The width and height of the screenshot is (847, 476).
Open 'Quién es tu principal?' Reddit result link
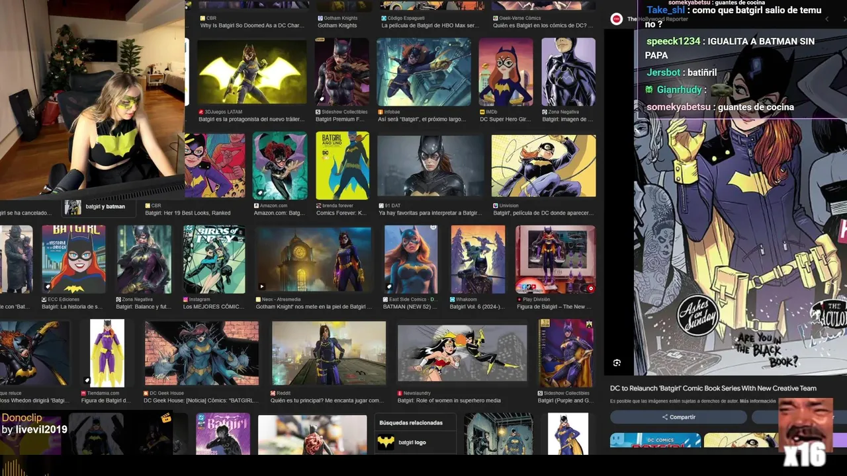pyautogui.click(x=327, y=401)
